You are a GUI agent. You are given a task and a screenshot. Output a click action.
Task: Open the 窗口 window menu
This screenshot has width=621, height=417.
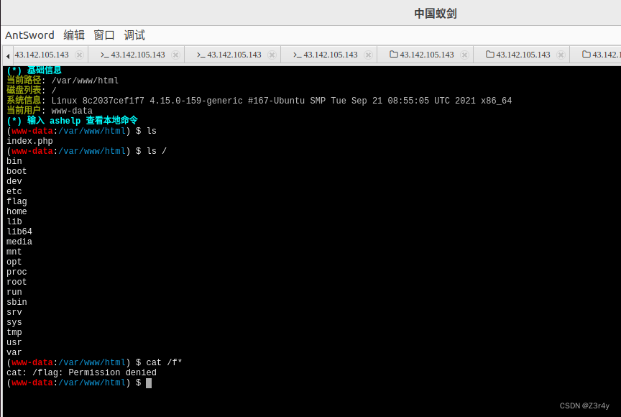point(103,35)
